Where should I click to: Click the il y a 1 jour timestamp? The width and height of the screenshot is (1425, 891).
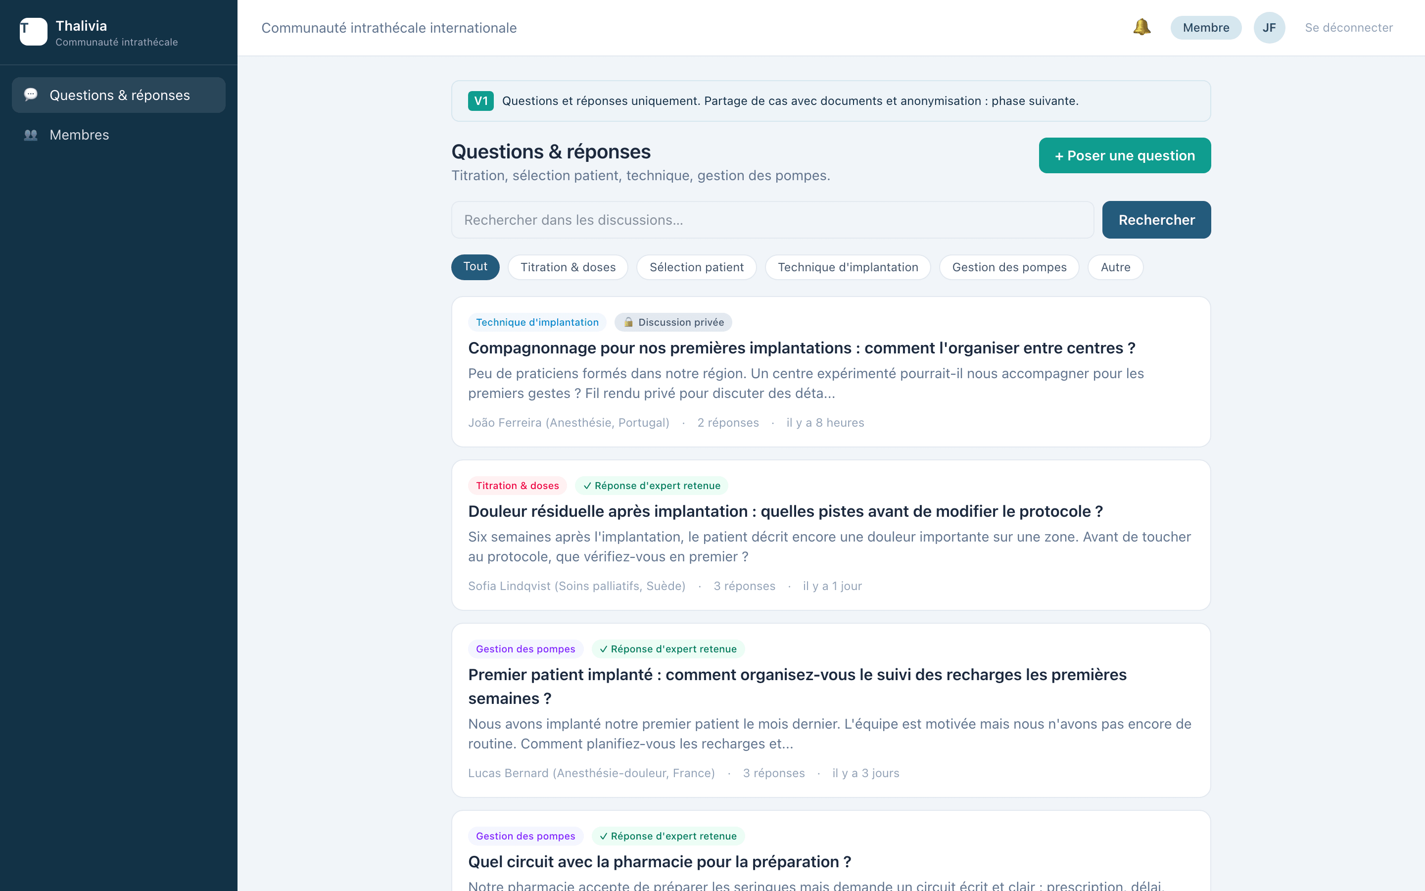pos(832,586)
